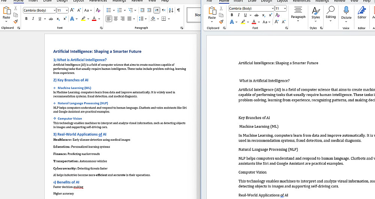This screenshot has width=375, height=199.
Task: Open font size dropdown in right window
Action: click(285, 9)
